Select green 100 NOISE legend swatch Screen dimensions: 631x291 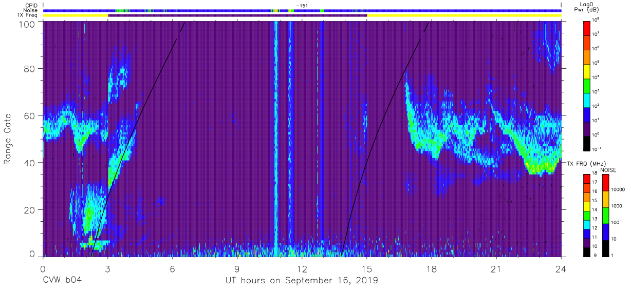tap(605, 216)
